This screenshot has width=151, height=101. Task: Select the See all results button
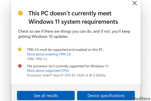[46, 96]
